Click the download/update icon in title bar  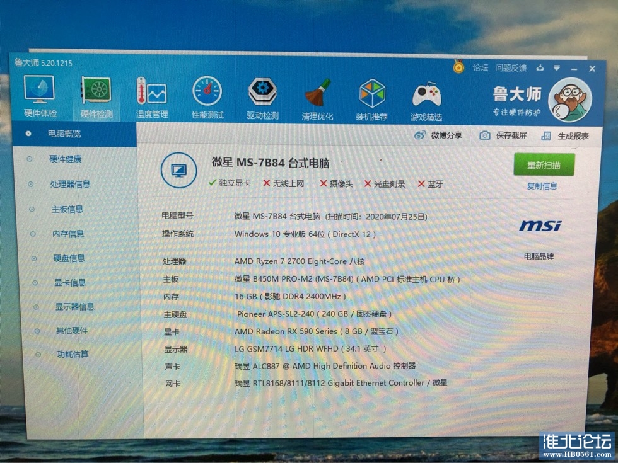tap(540, 67)
